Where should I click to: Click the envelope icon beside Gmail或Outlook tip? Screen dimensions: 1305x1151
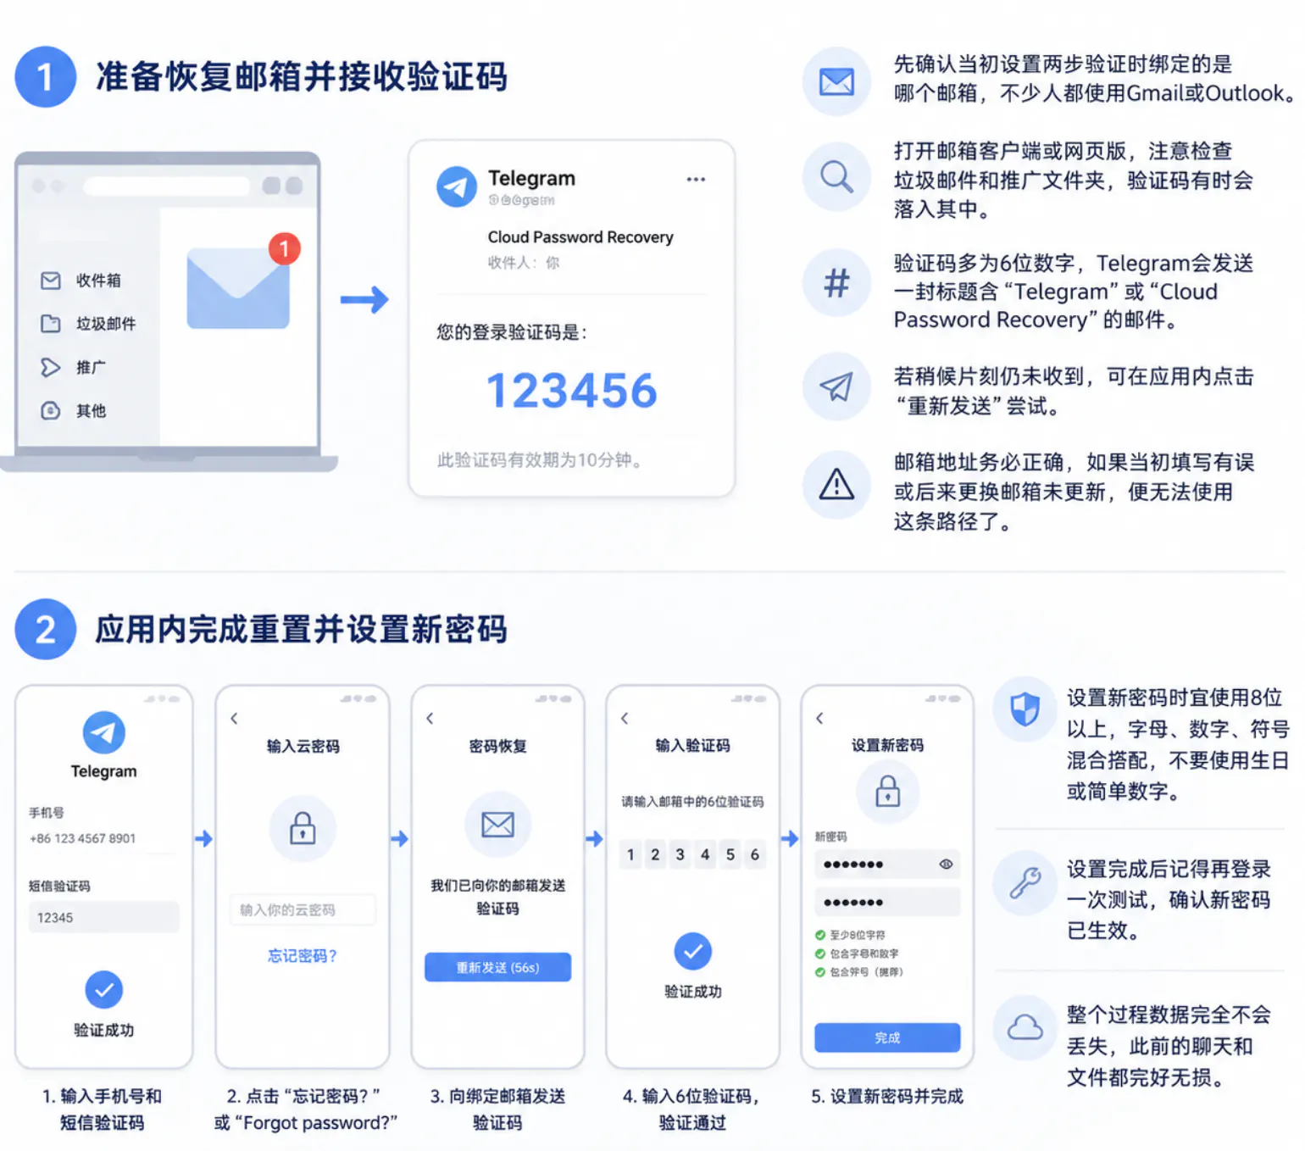click(x=836, y=82)
